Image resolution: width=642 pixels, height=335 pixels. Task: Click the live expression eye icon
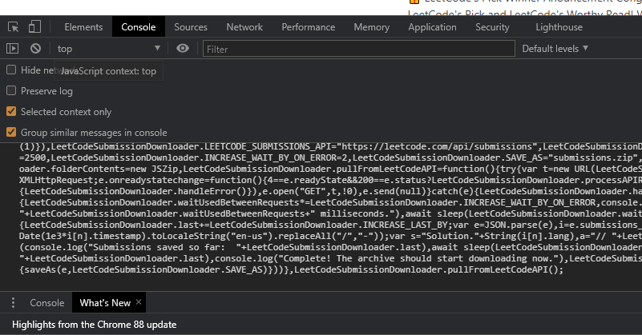(183, 49)
